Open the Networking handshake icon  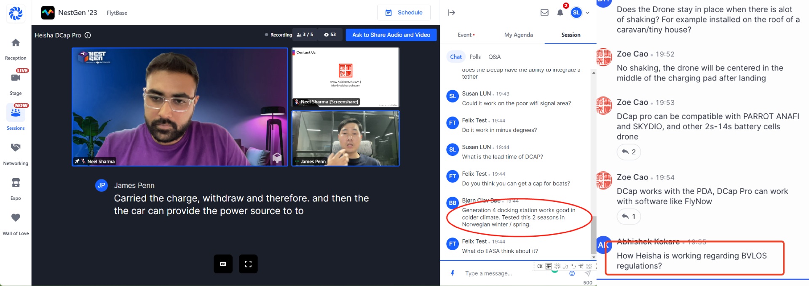pos(16,147)
